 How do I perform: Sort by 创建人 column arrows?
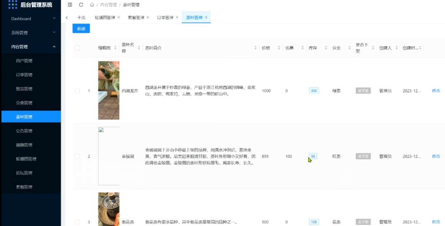396,48
